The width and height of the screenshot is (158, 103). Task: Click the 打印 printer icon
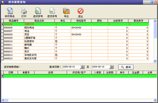pyautogui.click(x=24, y=11)
